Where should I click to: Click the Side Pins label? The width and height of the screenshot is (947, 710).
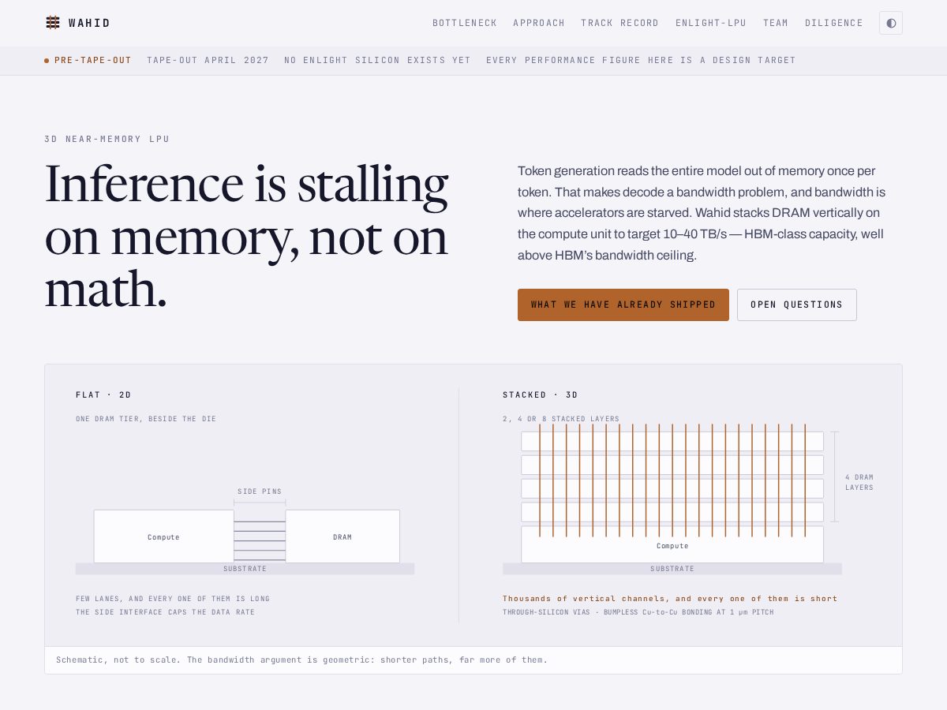(260, 491)
